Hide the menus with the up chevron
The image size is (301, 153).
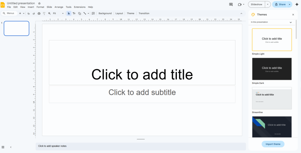[x=241, y=13]
